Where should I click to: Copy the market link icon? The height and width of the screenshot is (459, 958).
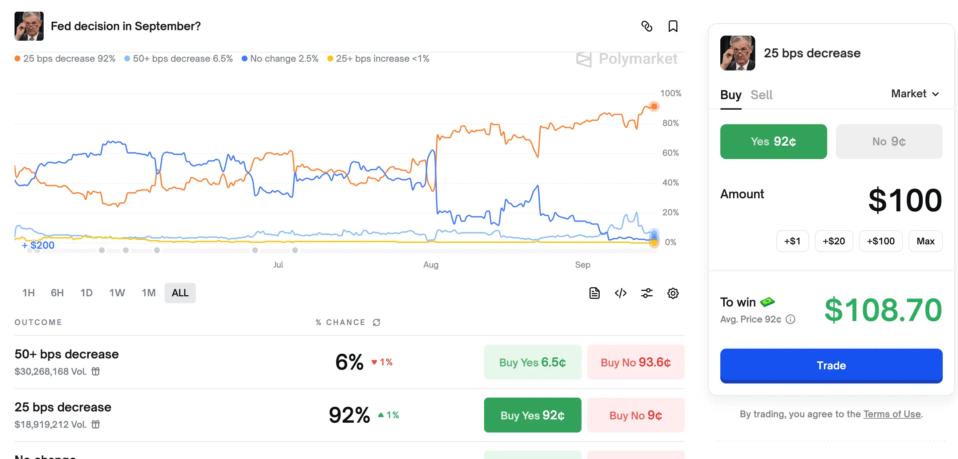[647, 27]
